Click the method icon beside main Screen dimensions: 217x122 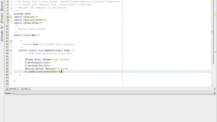click(x=22, y=89)
